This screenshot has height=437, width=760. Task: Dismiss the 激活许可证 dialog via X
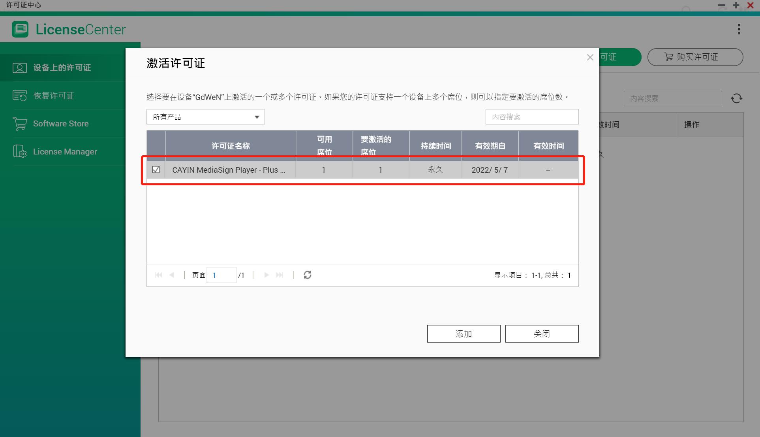(590, 57)
